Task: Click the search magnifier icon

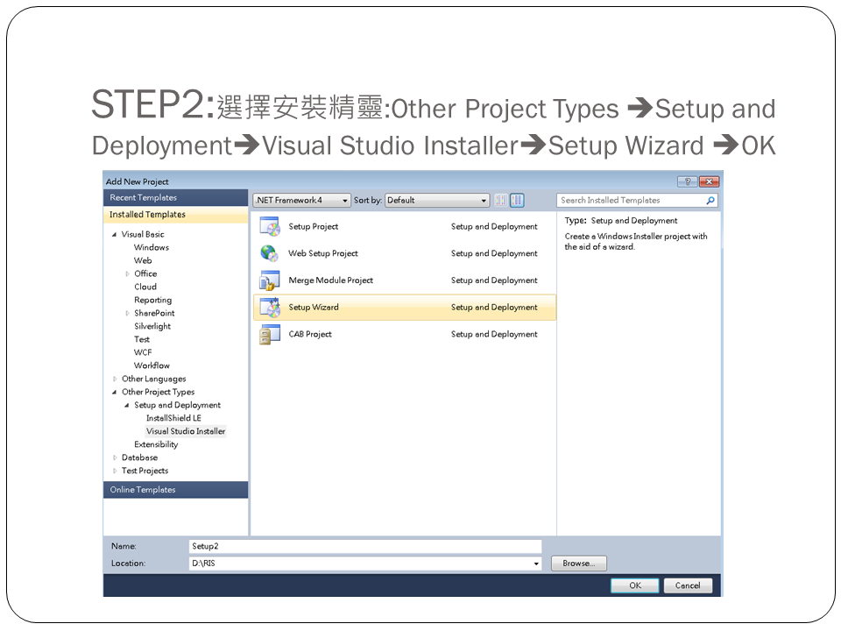Action: pos(710,200)
